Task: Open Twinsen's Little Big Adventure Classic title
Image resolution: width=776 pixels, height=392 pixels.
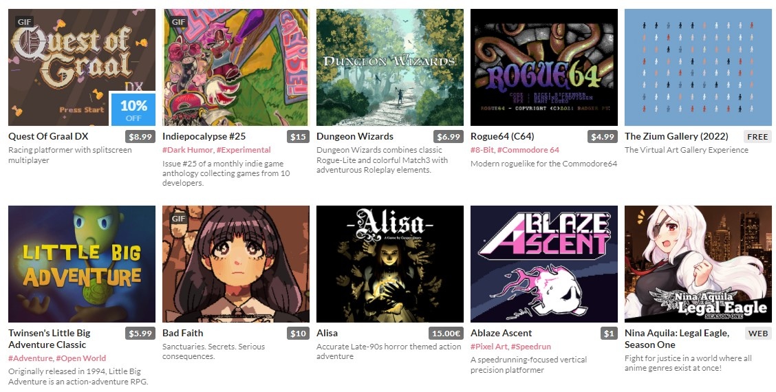Action: point(50,338)
